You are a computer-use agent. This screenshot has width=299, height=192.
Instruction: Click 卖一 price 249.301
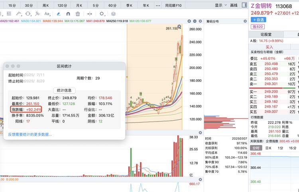(x=271, y=84)
